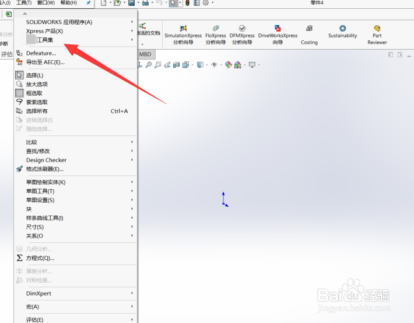Expand the 宏(A) submenu
Image resolution: width=414 pixels, height=323 pixels.
76,307
